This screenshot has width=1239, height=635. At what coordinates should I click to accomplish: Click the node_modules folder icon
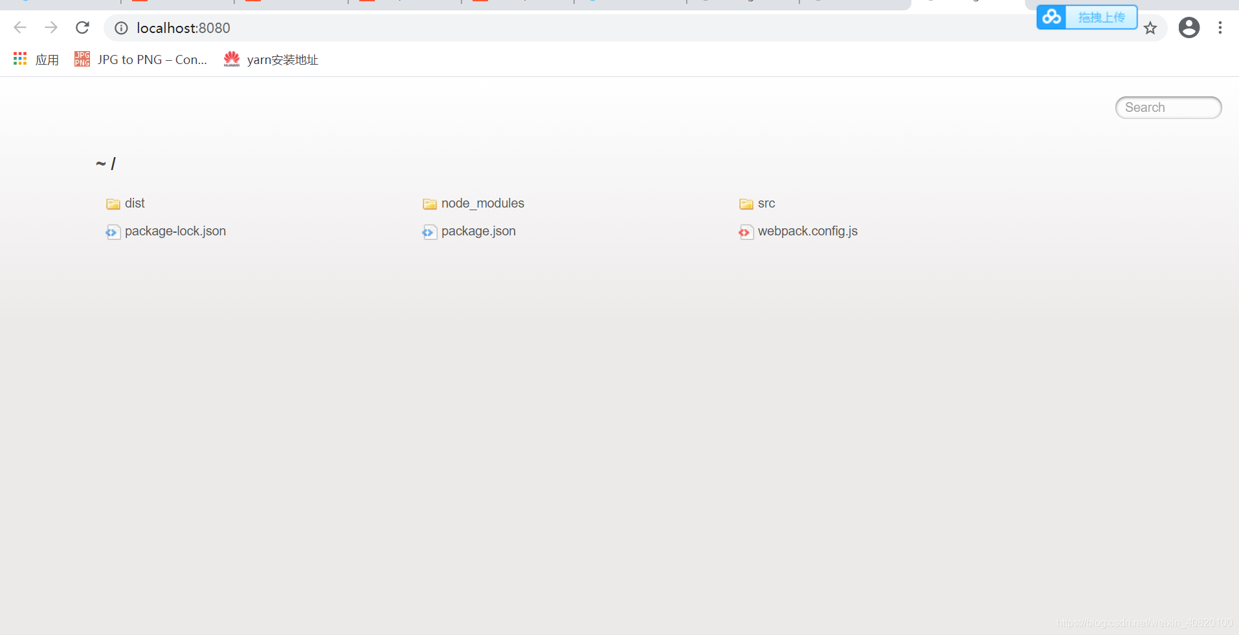pos(429,204)
